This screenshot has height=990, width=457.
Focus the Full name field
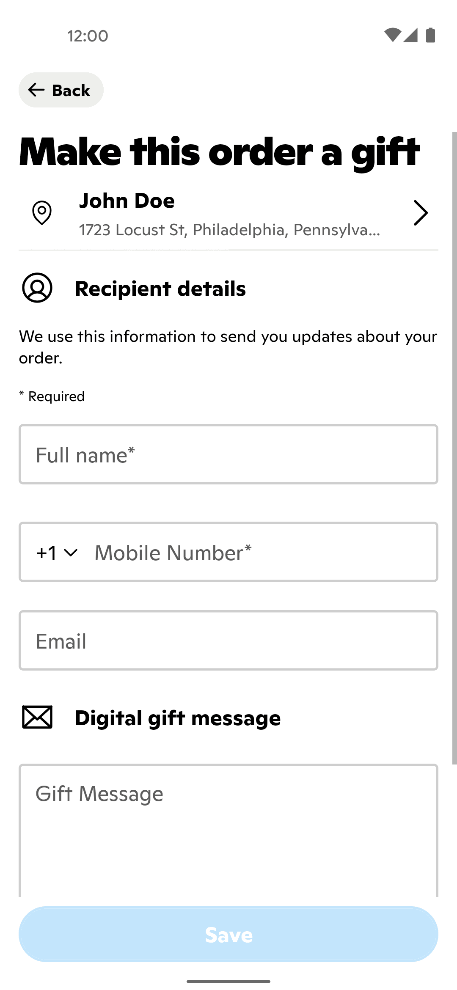228,454
